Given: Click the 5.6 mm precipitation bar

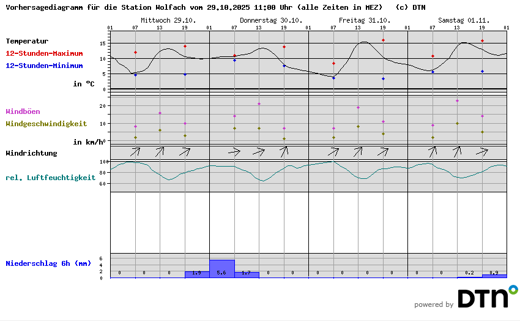Looking at the screenshot, I should 221,269.
